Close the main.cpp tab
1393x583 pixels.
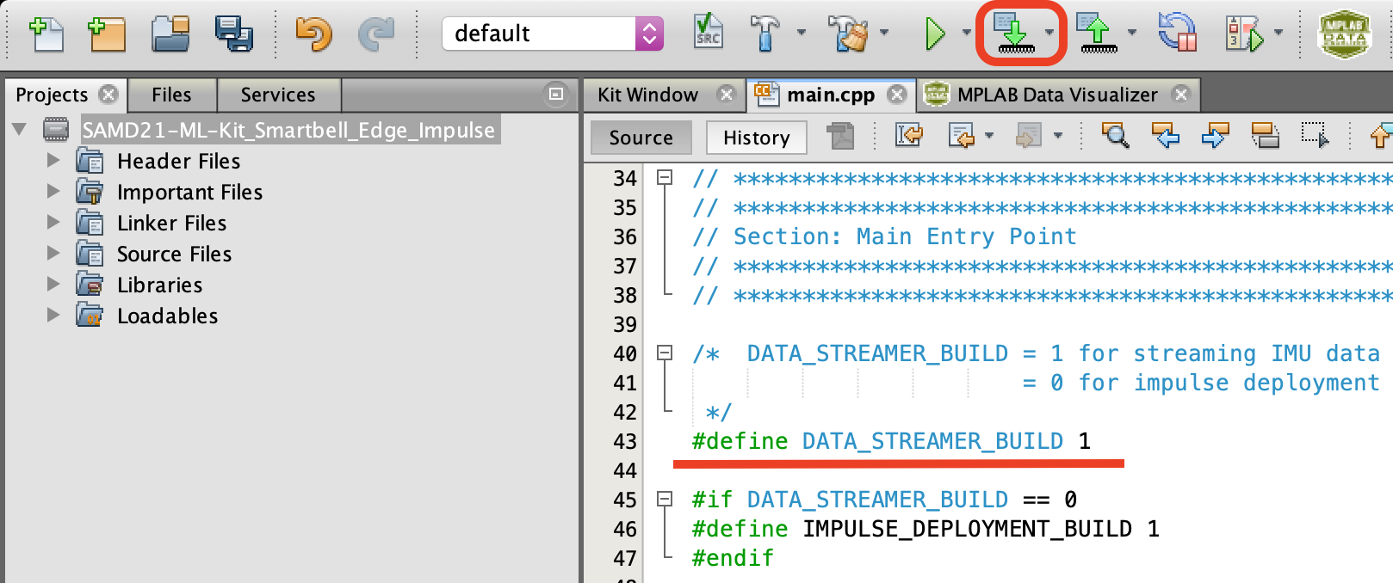897,94
